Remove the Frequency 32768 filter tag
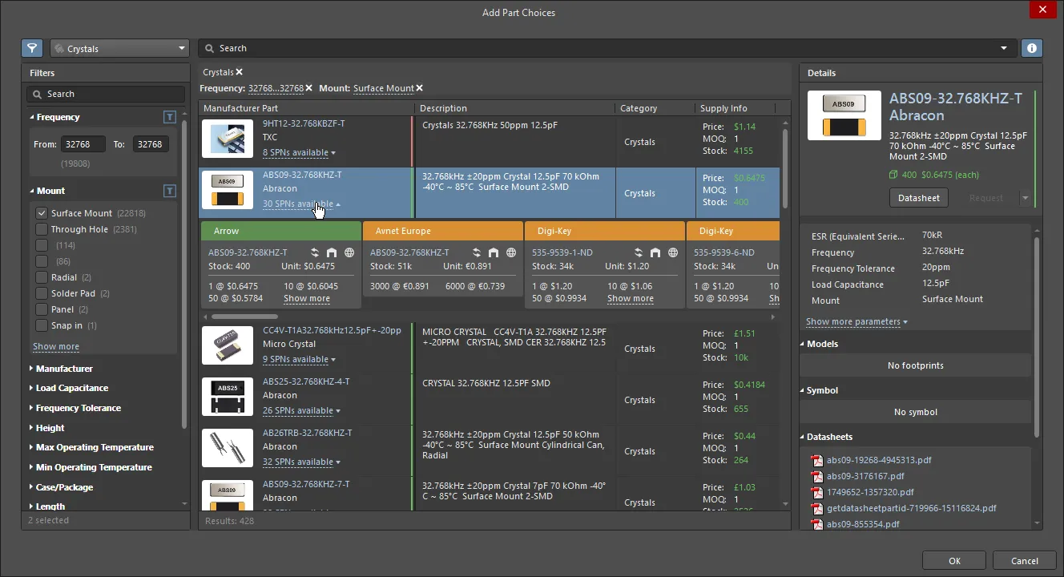This screenshot has height=577, width=1064. point(310,88)
